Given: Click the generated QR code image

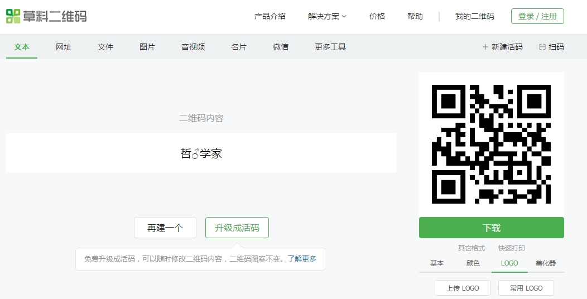Looking at the screenshot, I should (x=491, y=144).
